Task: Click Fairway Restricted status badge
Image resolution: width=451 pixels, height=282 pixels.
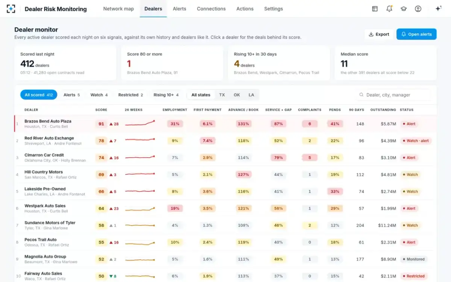Action: pos(413,276)
